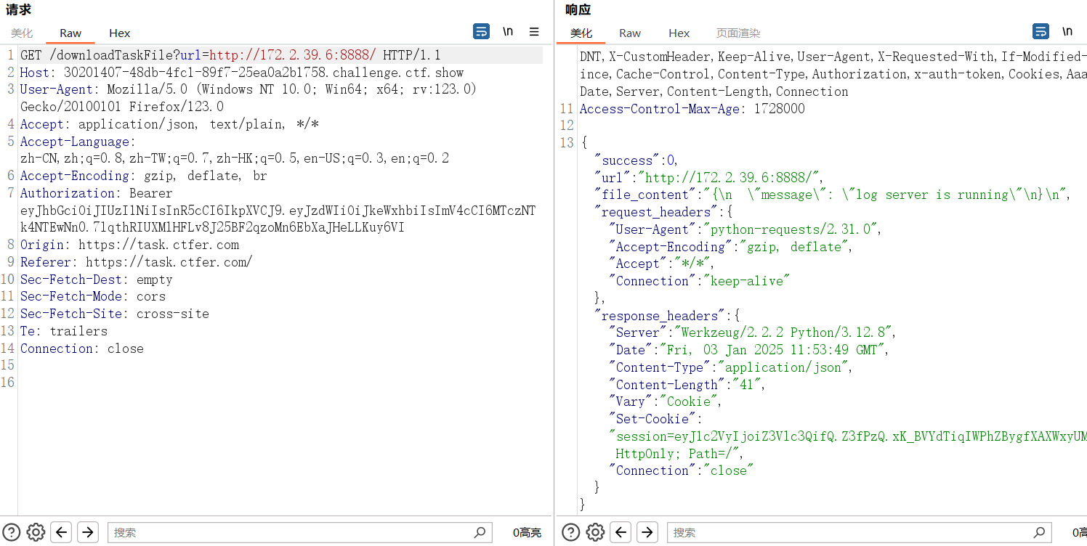Click the HttpOnly; Path=/ text

676,454
